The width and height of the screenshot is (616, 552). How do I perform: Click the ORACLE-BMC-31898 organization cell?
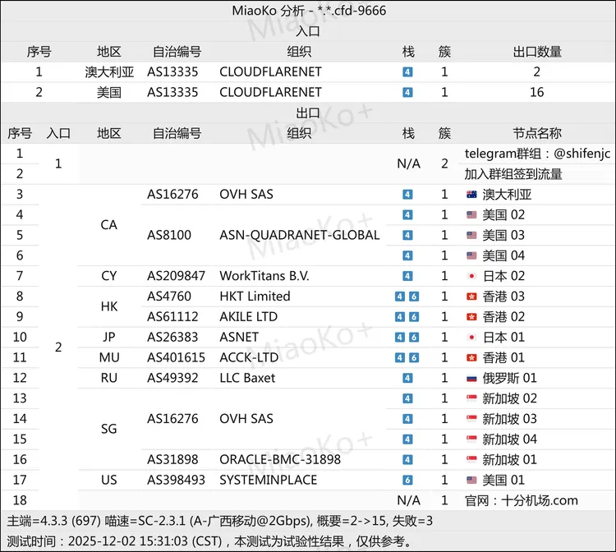[x=279, y=459]
